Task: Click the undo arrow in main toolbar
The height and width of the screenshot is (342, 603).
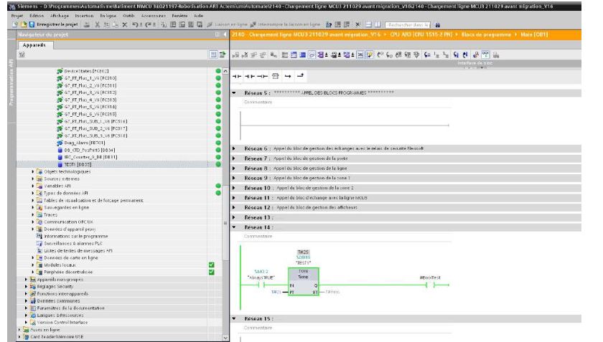Action: (134, 23)
